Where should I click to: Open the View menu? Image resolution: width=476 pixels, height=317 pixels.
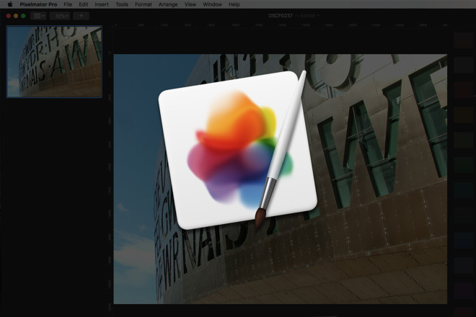click(x=190, y=4)
